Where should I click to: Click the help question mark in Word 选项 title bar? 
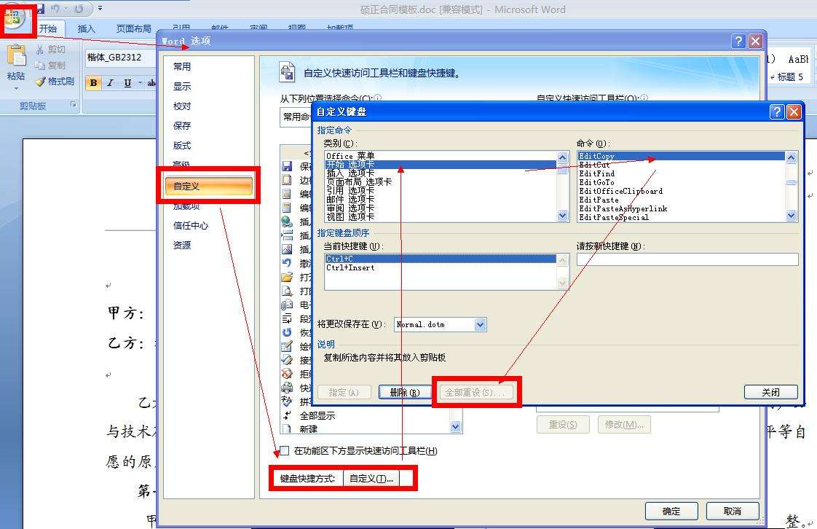pyautogui.click(x=738, y=42)
